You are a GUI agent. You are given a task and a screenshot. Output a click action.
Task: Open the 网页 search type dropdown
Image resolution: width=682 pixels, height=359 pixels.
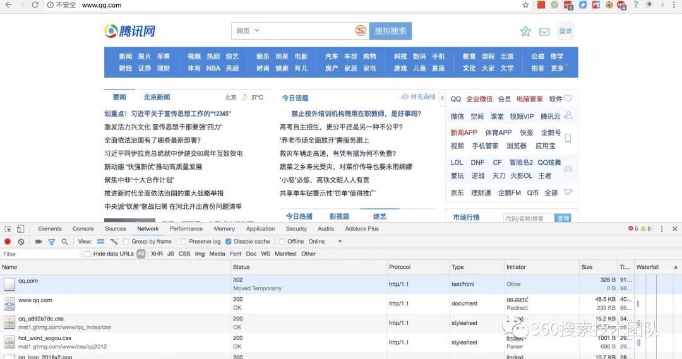(248, 31)
